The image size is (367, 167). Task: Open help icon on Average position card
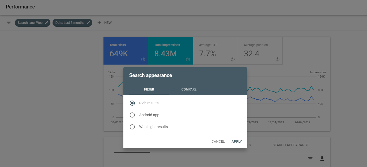coord(278,60)
